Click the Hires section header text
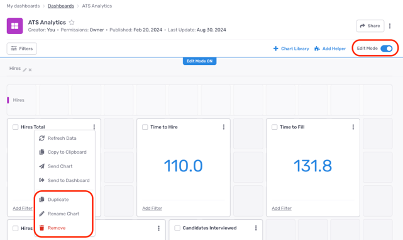Viewport: 403px width, 240px height. 18,100
